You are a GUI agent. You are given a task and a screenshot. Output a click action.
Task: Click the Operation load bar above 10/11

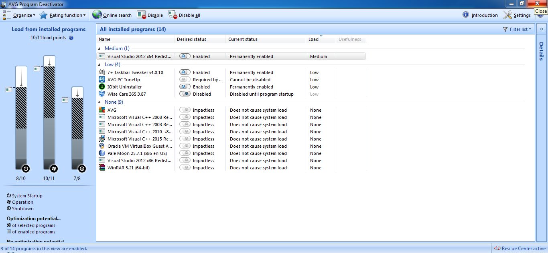pos(49,112)
